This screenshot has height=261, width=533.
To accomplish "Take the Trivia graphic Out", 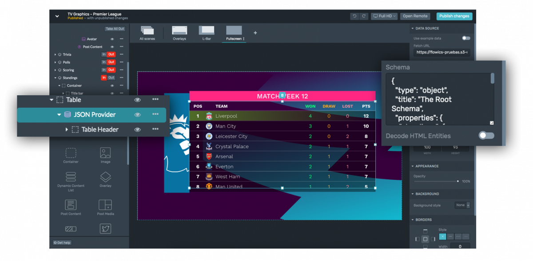I will tap(111, 55).
